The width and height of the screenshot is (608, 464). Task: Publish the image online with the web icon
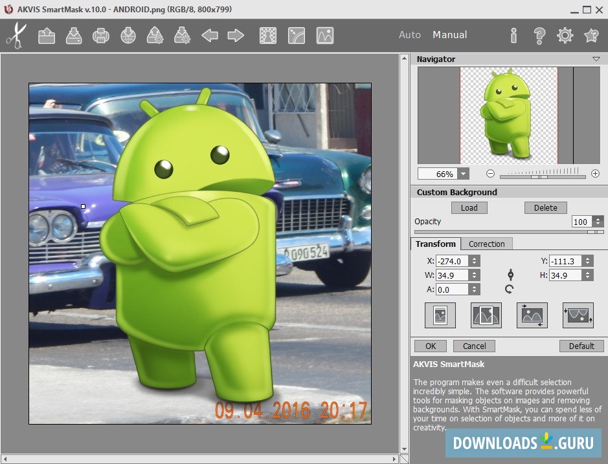(x=128, y=36)
